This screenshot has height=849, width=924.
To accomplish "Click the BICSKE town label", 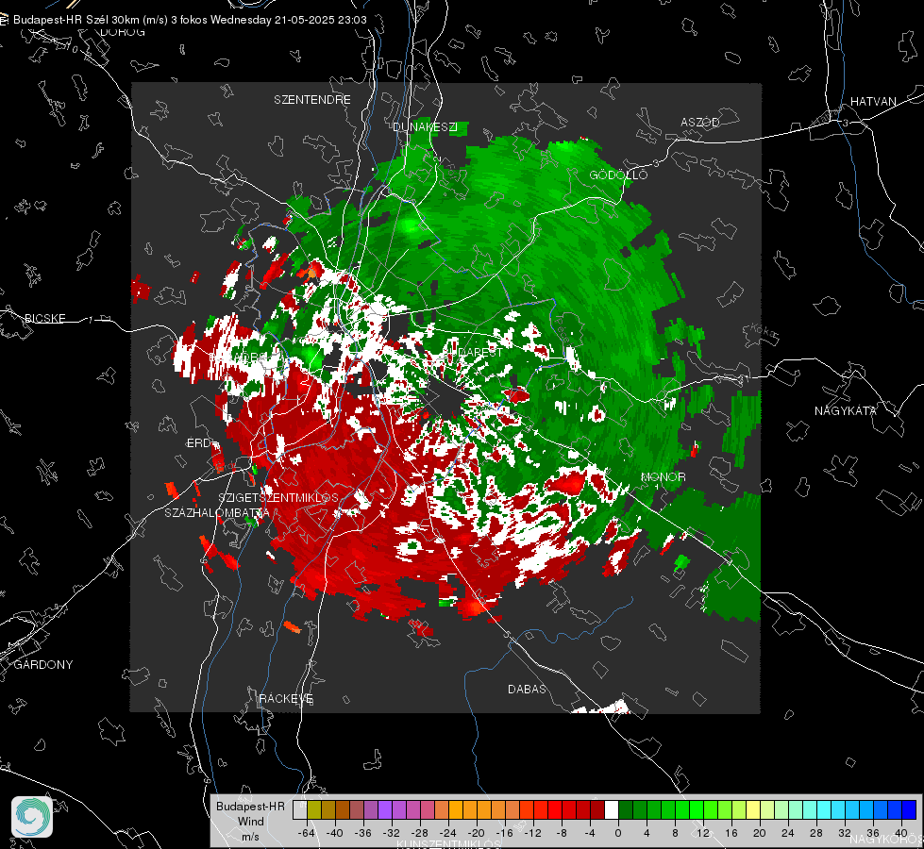I will pyautogui.click(x=44, y=319).
